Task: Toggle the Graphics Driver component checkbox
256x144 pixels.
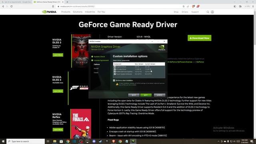Action: (115, 67)
